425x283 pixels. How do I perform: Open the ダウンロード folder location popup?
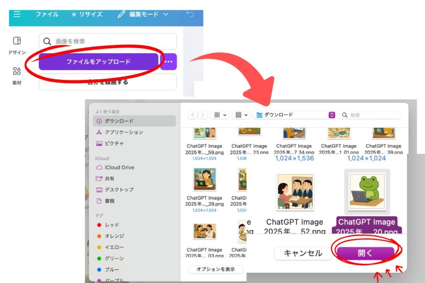tap(295, 115)
